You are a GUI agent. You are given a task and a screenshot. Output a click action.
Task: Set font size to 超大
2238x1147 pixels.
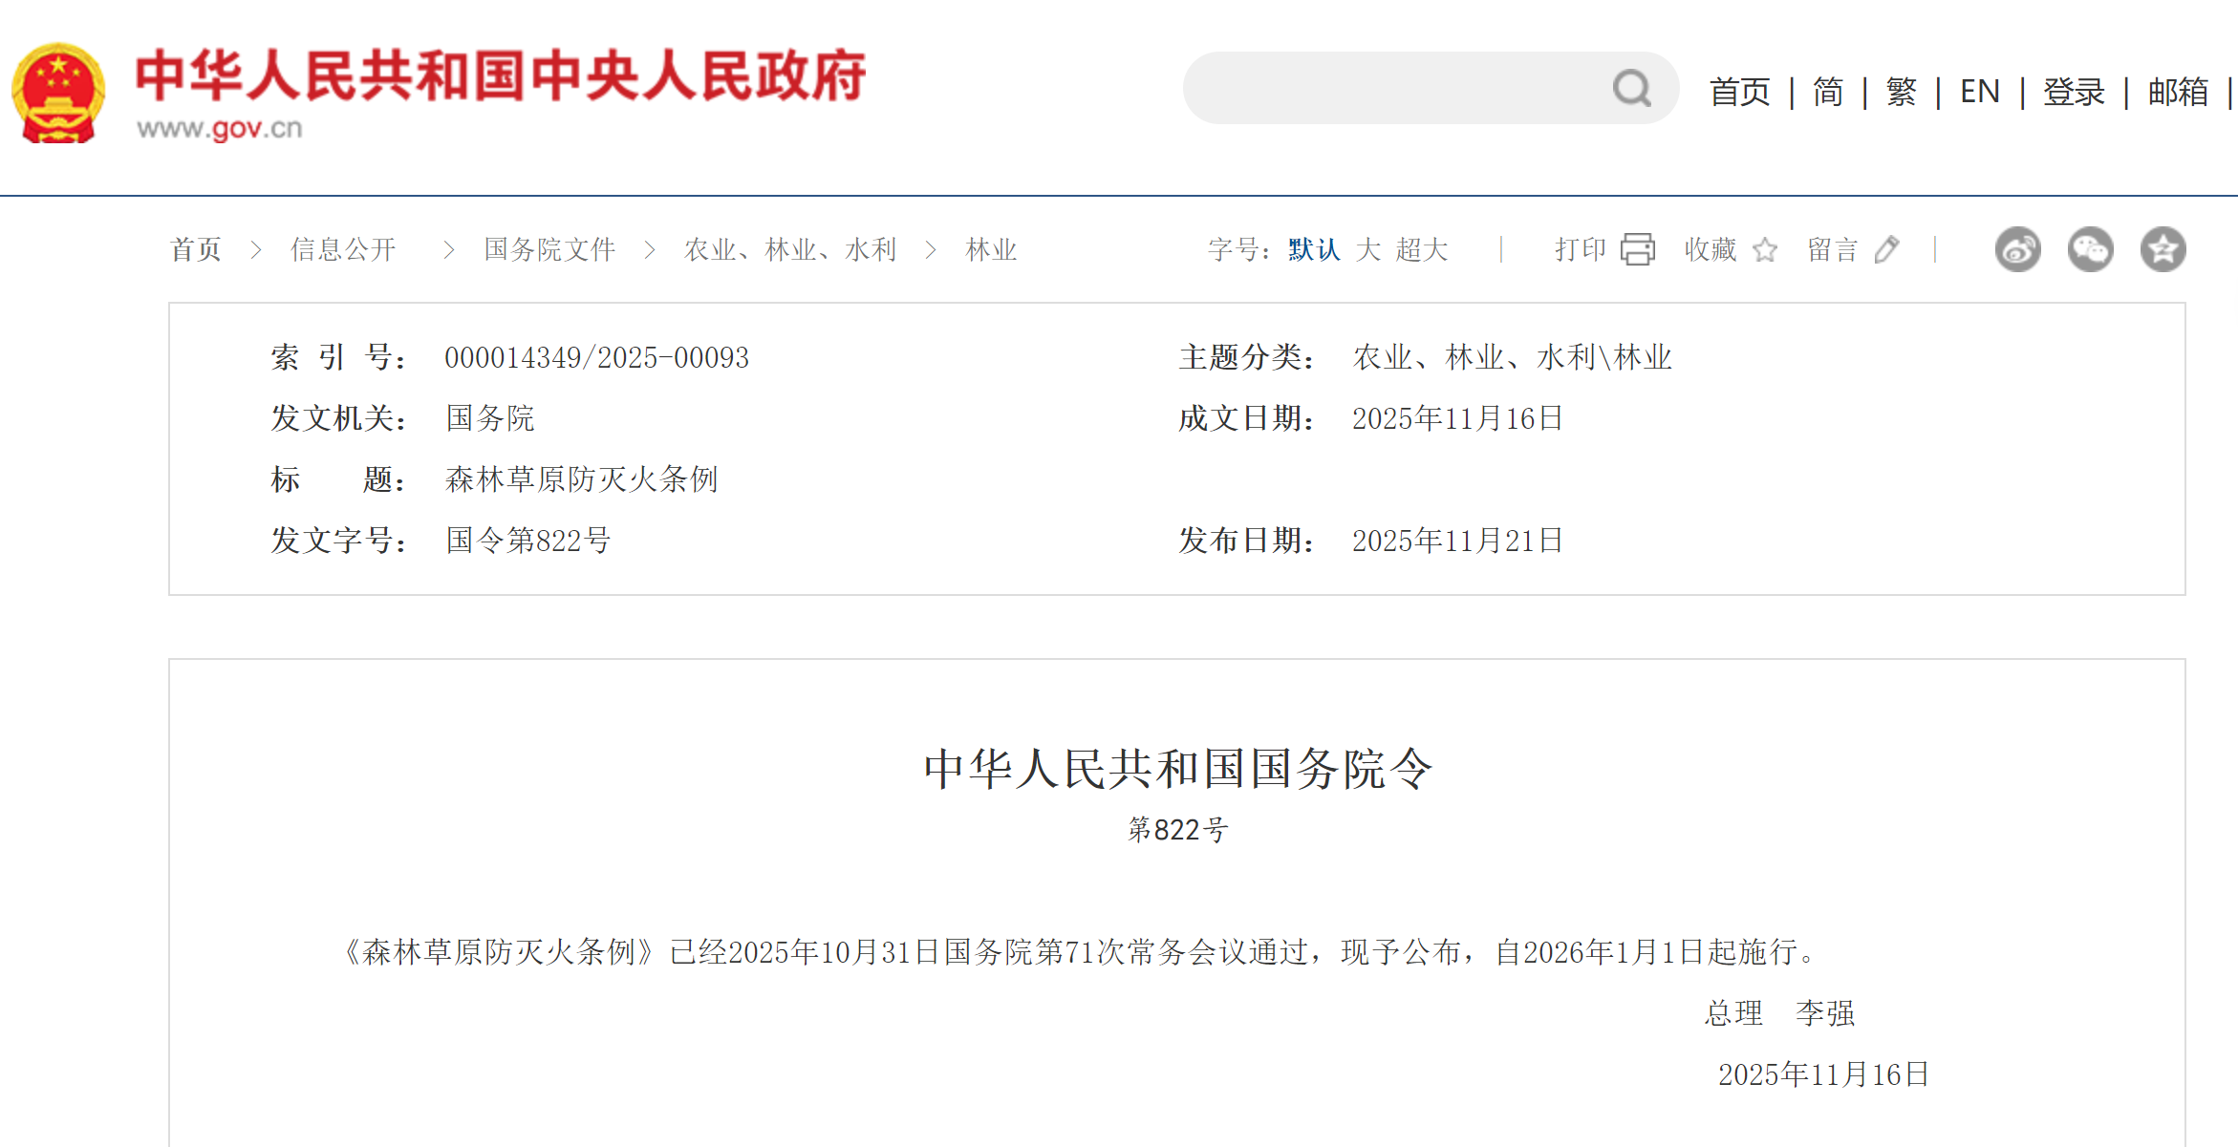pos(1421,250)
